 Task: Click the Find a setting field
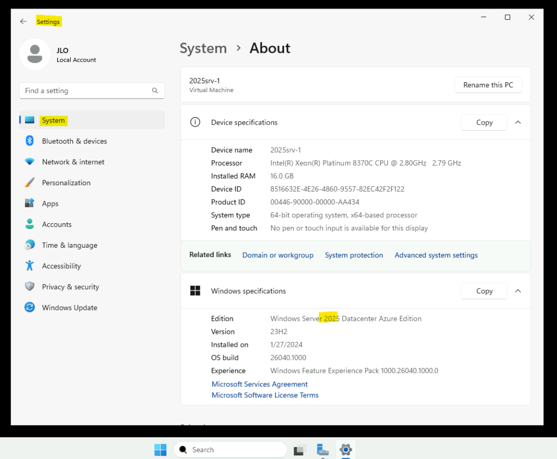pyautogui.click(x=92, y=91)
